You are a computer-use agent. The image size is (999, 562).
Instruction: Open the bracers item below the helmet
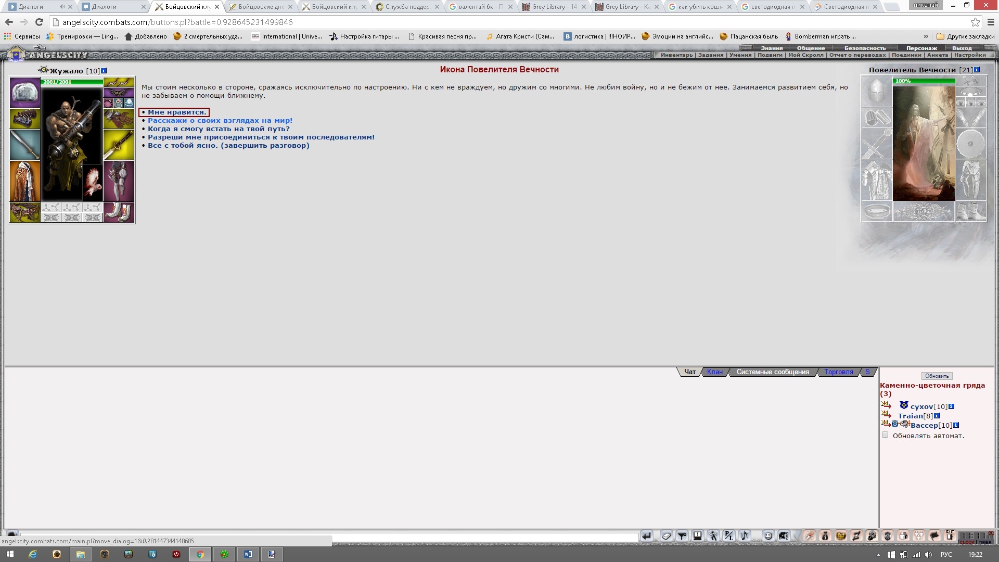click(25, 119)
